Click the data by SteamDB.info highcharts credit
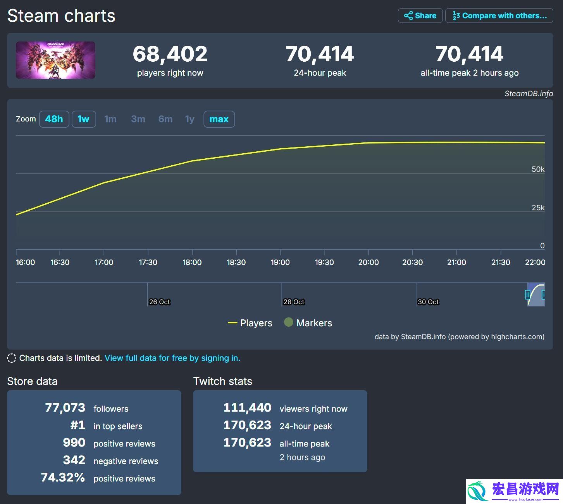563x504 pixels. point(460,337)
